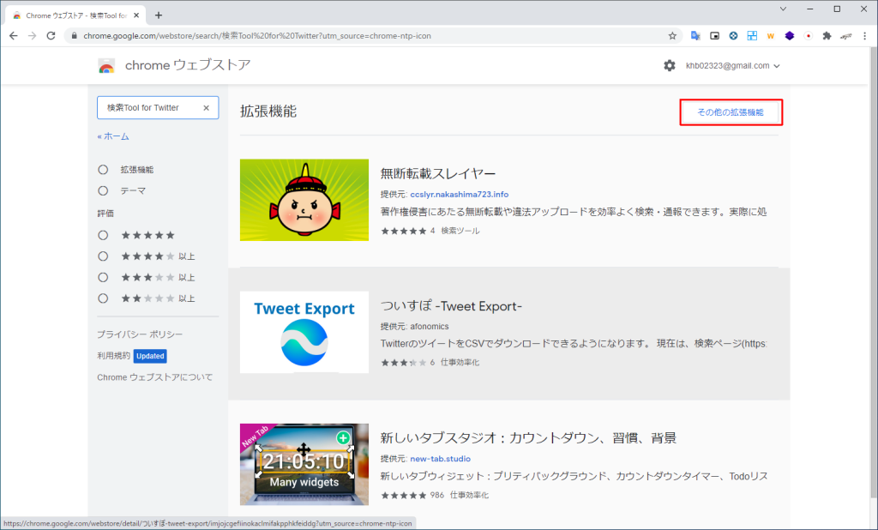The height and width of the screenshot is (530, 878).
Task: Click the address bar URL
Action: point(257,35)
